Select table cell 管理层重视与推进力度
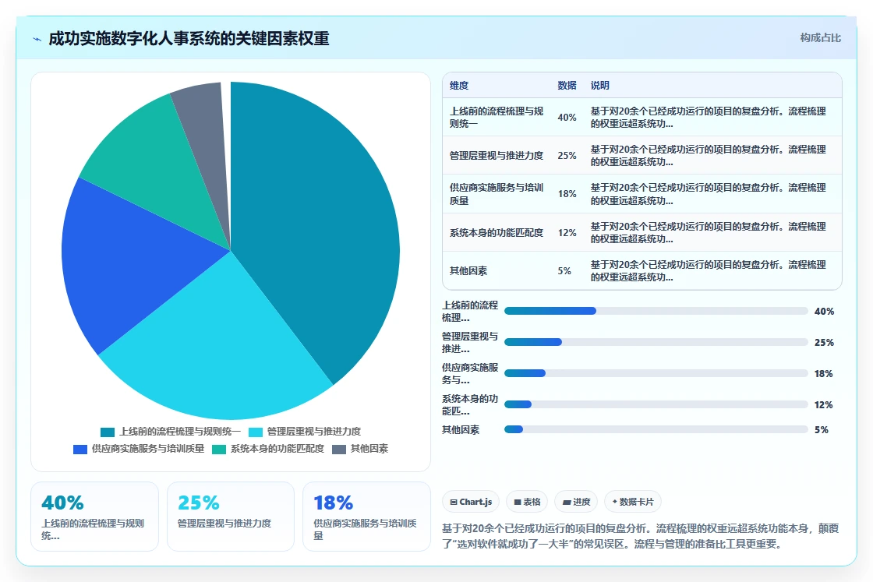The height and width of the screenshot is (582, 873). [496, 156]
